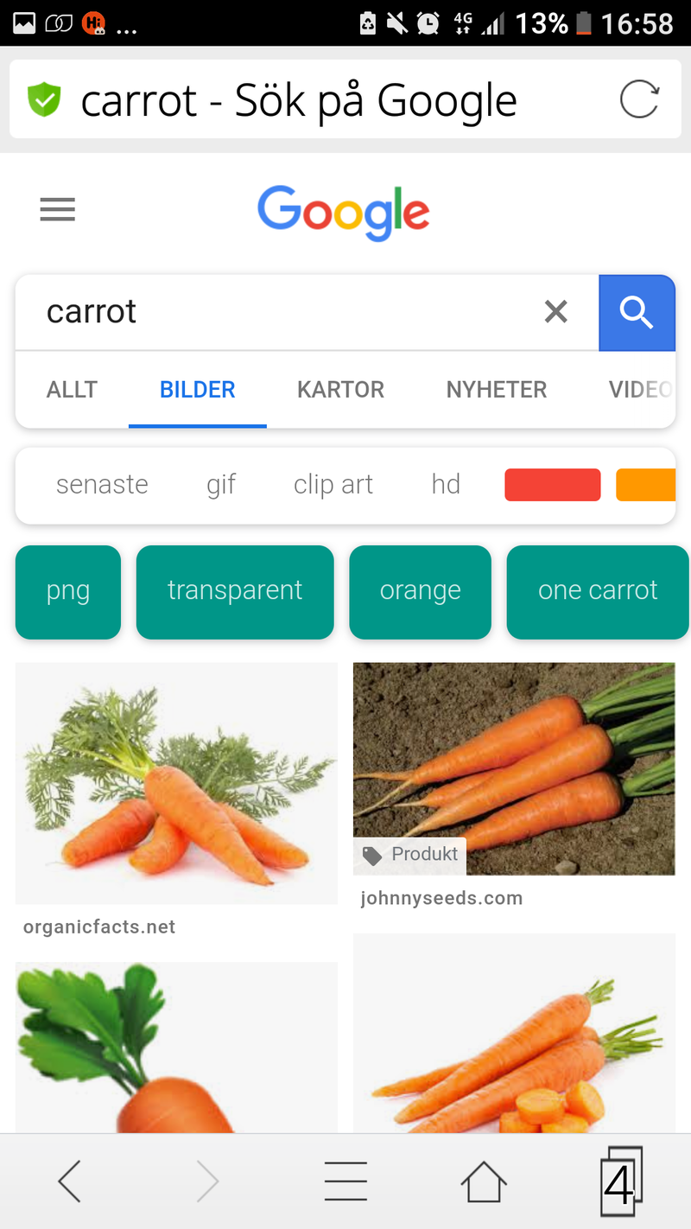Filter images by the red color swatch

coord(553,485)
